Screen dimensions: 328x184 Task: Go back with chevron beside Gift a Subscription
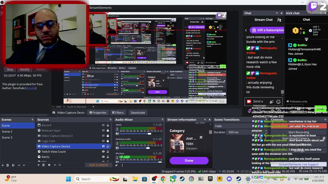click(x=246, y=30)
